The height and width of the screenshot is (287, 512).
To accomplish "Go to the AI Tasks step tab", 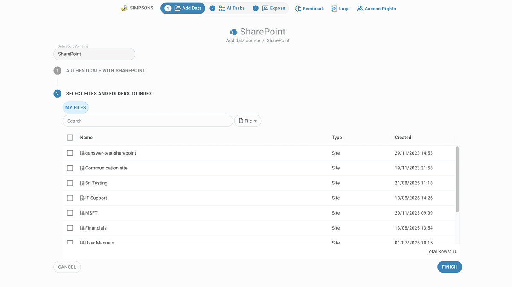I will pos(227,8).
